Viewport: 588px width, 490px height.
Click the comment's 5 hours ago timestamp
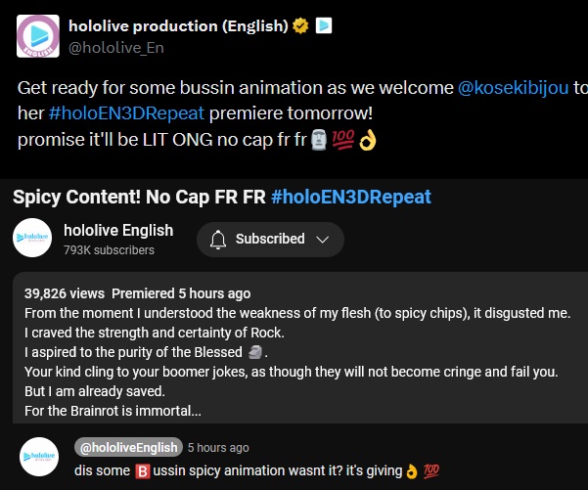pos(218,448)
